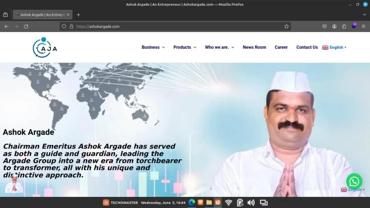Image resolution: width=370 pixels, height=208 pixels.
Task: Click the header UK flag icon
Action: point(325,47)
